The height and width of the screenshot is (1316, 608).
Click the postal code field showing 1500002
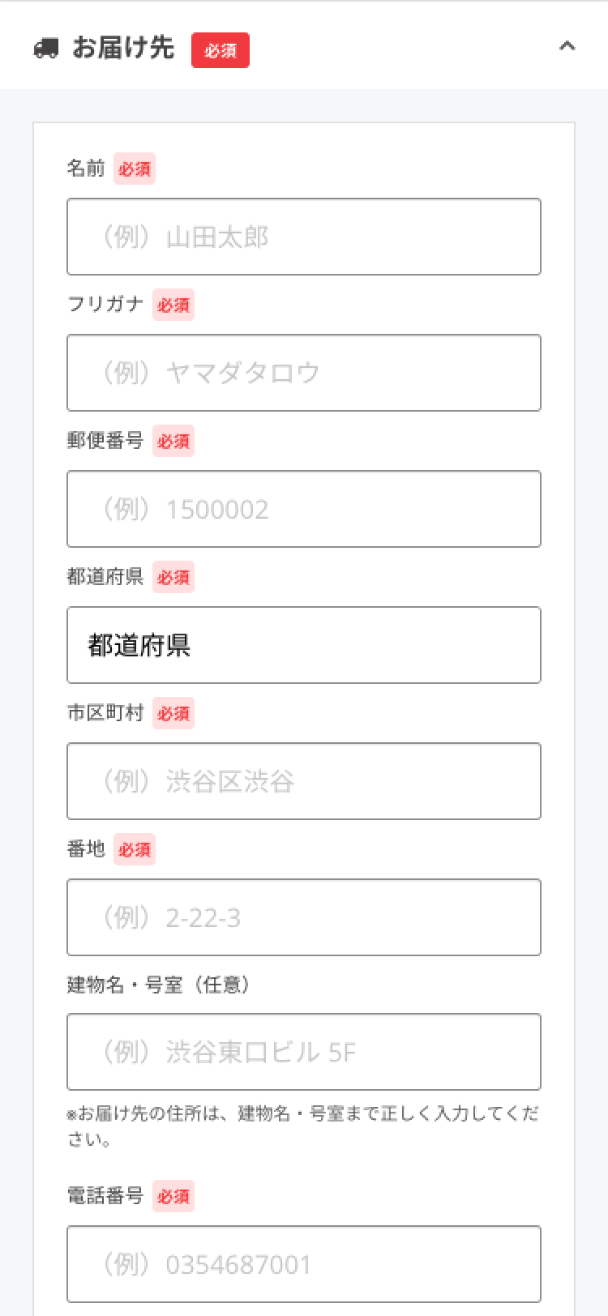coord(304,509)
